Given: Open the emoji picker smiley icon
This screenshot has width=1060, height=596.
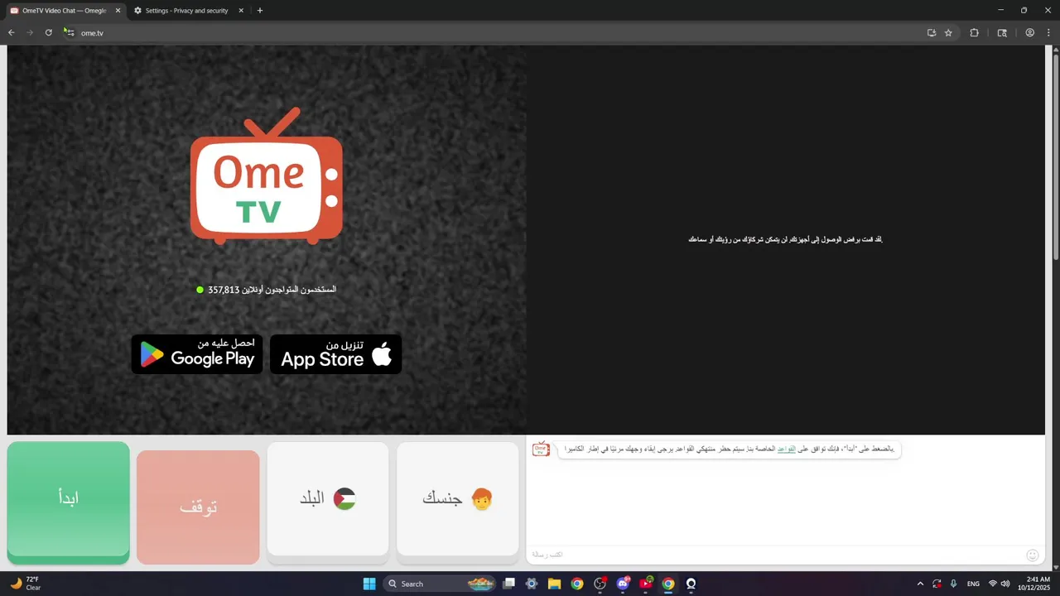Looking at the screenshot, I should pyautogui.click(x=1032, y=555).
